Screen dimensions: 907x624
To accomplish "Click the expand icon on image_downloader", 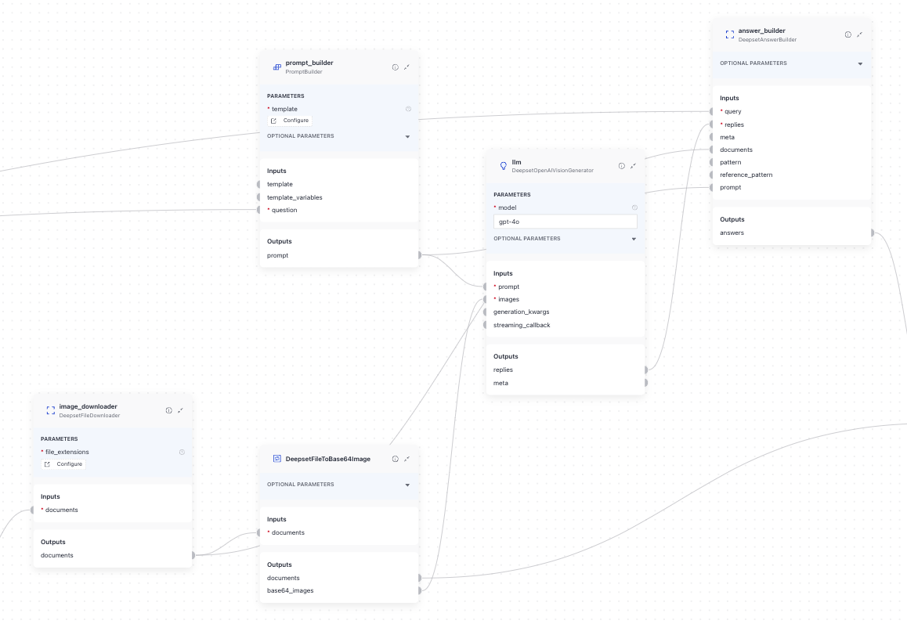I will [x=180, y=409].
